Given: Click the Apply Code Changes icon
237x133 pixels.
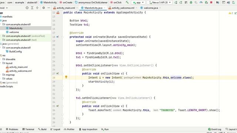Looking at the screenshot, I should click(186, 3).
